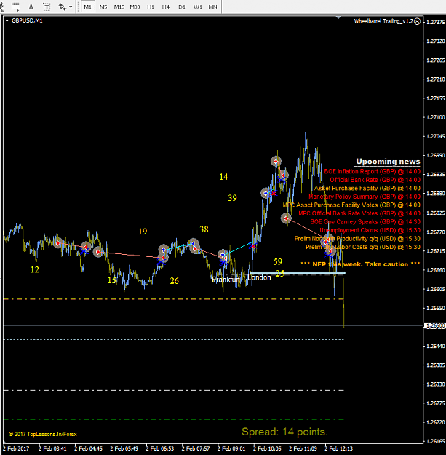Select BOE Inflation Report news line
Screen dimensions: 446x455
pyautogui.click(x=372, y=171)
